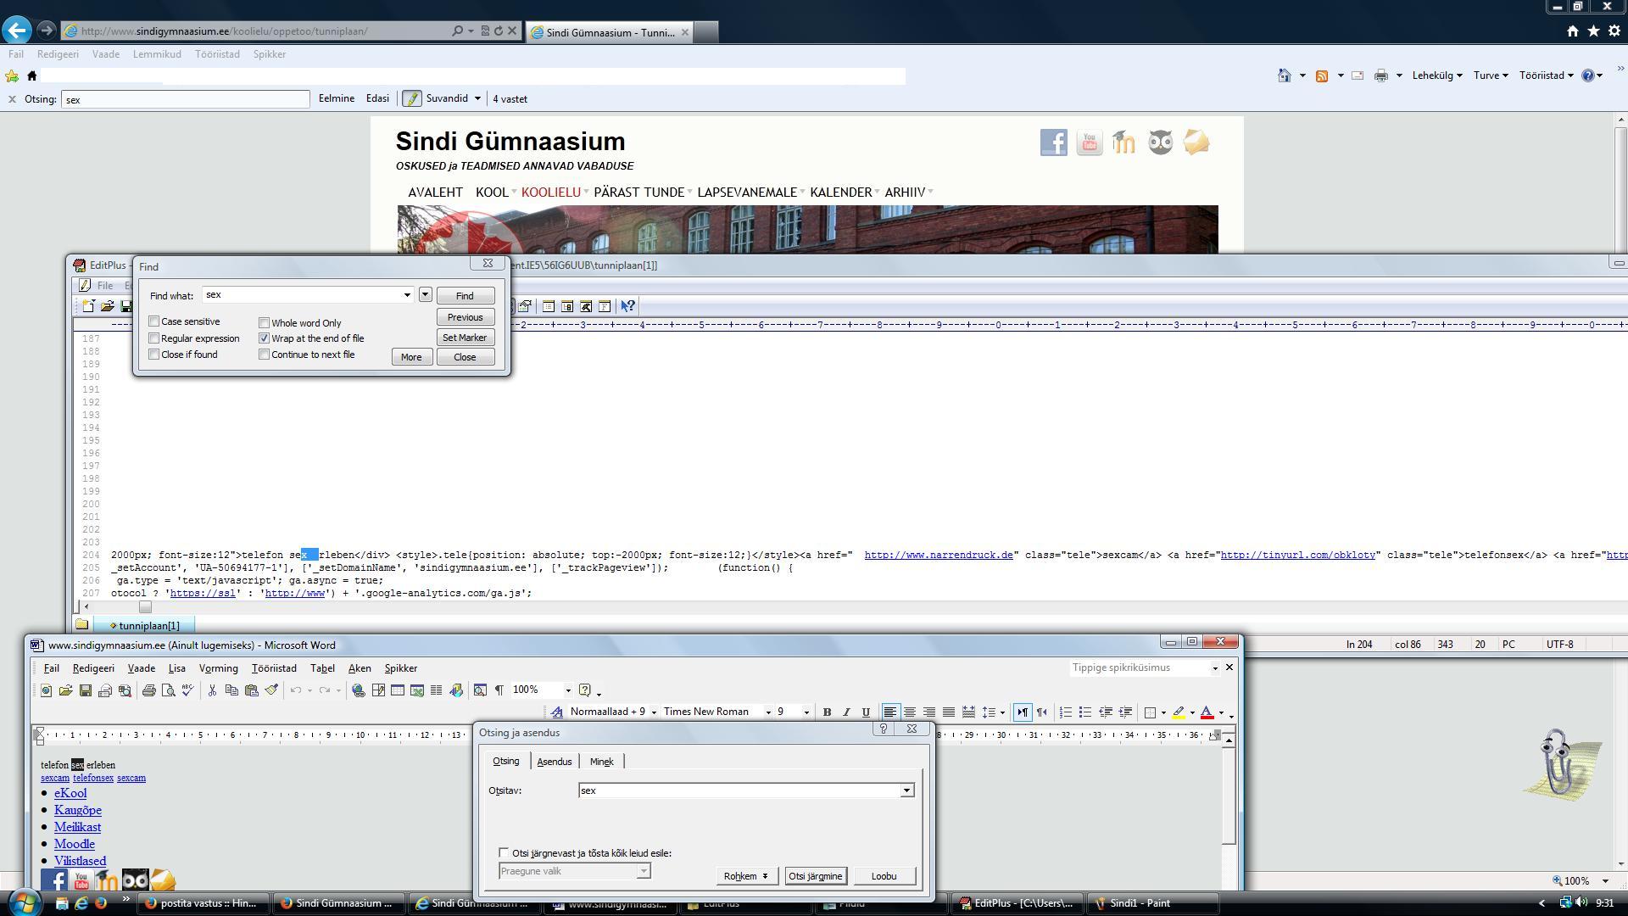This screenshot has width=1628, height=916.
Task: Enable Case sensitive in Find dialog
Action: coord(153,321)
